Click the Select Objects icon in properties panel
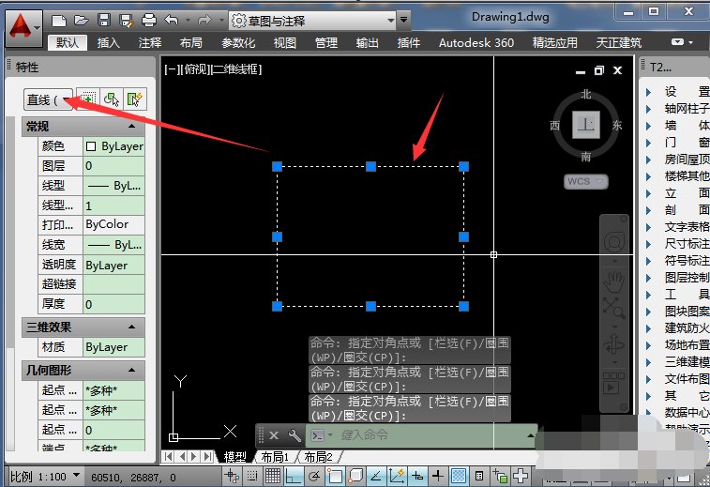The image size is (710, 487). pyautogui.click(x=112, y=99)
